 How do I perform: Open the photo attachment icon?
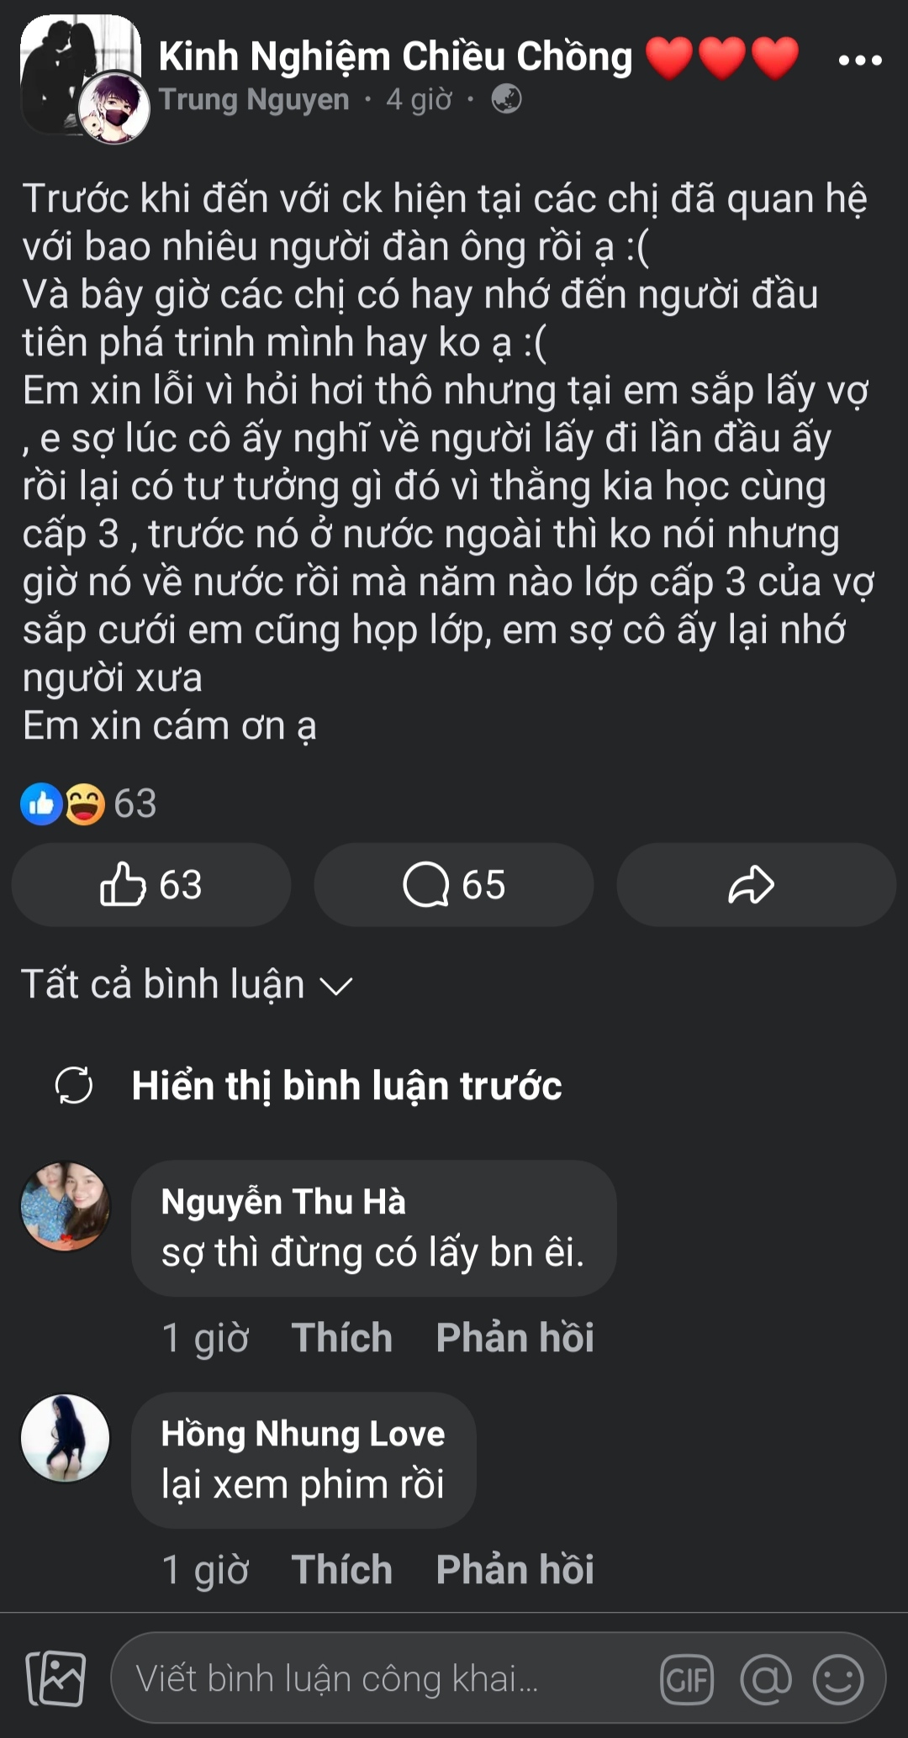(55, 1678)
